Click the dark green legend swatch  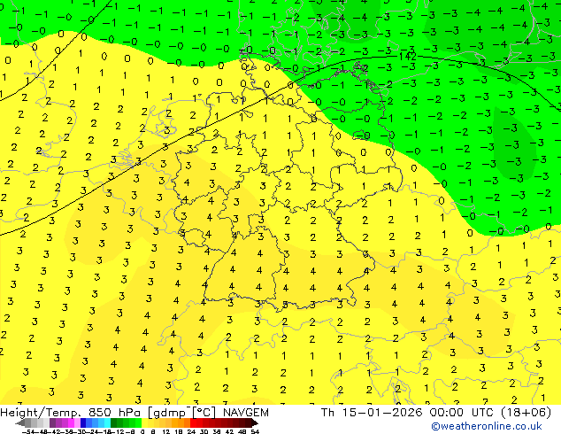pos(113,423)
